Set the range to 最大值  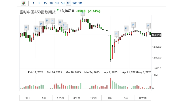142,98
